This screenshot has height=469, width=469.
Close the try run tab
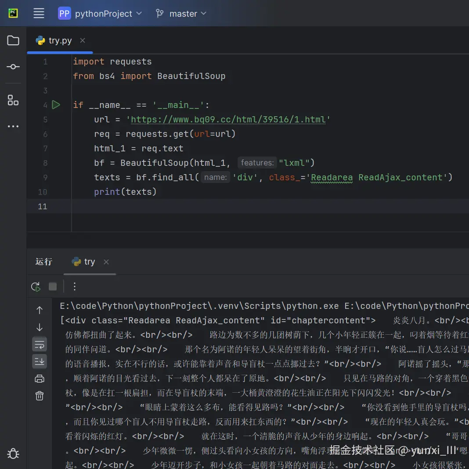106,262
